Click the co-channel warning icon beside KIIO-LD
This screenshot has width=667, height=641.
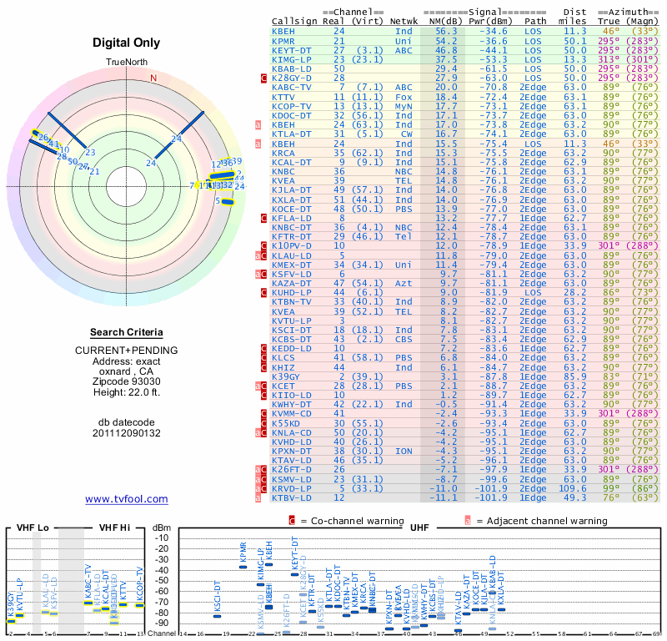click(x=263, y=396)
